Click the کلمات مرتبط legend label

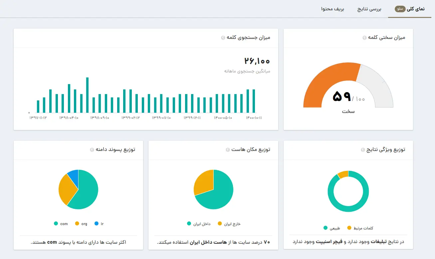pyautogui.click(x=363, y=228)
